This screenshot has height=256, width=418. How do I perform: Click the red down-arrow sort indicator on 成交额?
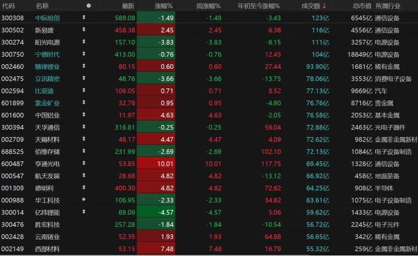click(324, 6)
